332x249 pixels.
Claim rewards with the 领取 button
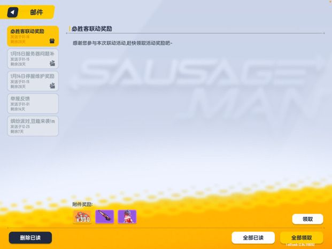[x=307, y=219]
